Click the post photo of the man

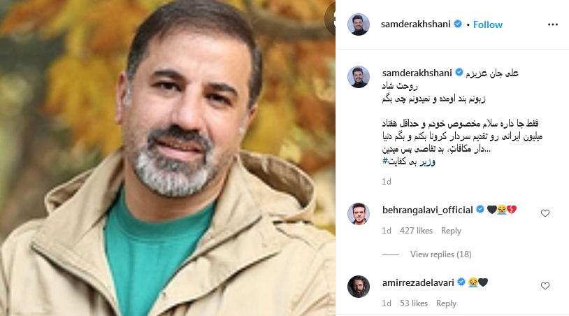click(x=168, y=158)
